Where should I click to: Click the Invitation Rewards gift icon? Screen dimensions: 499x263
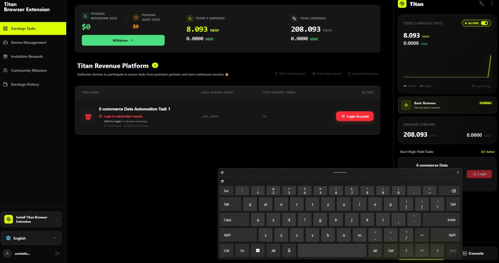[x=5, y=56]
